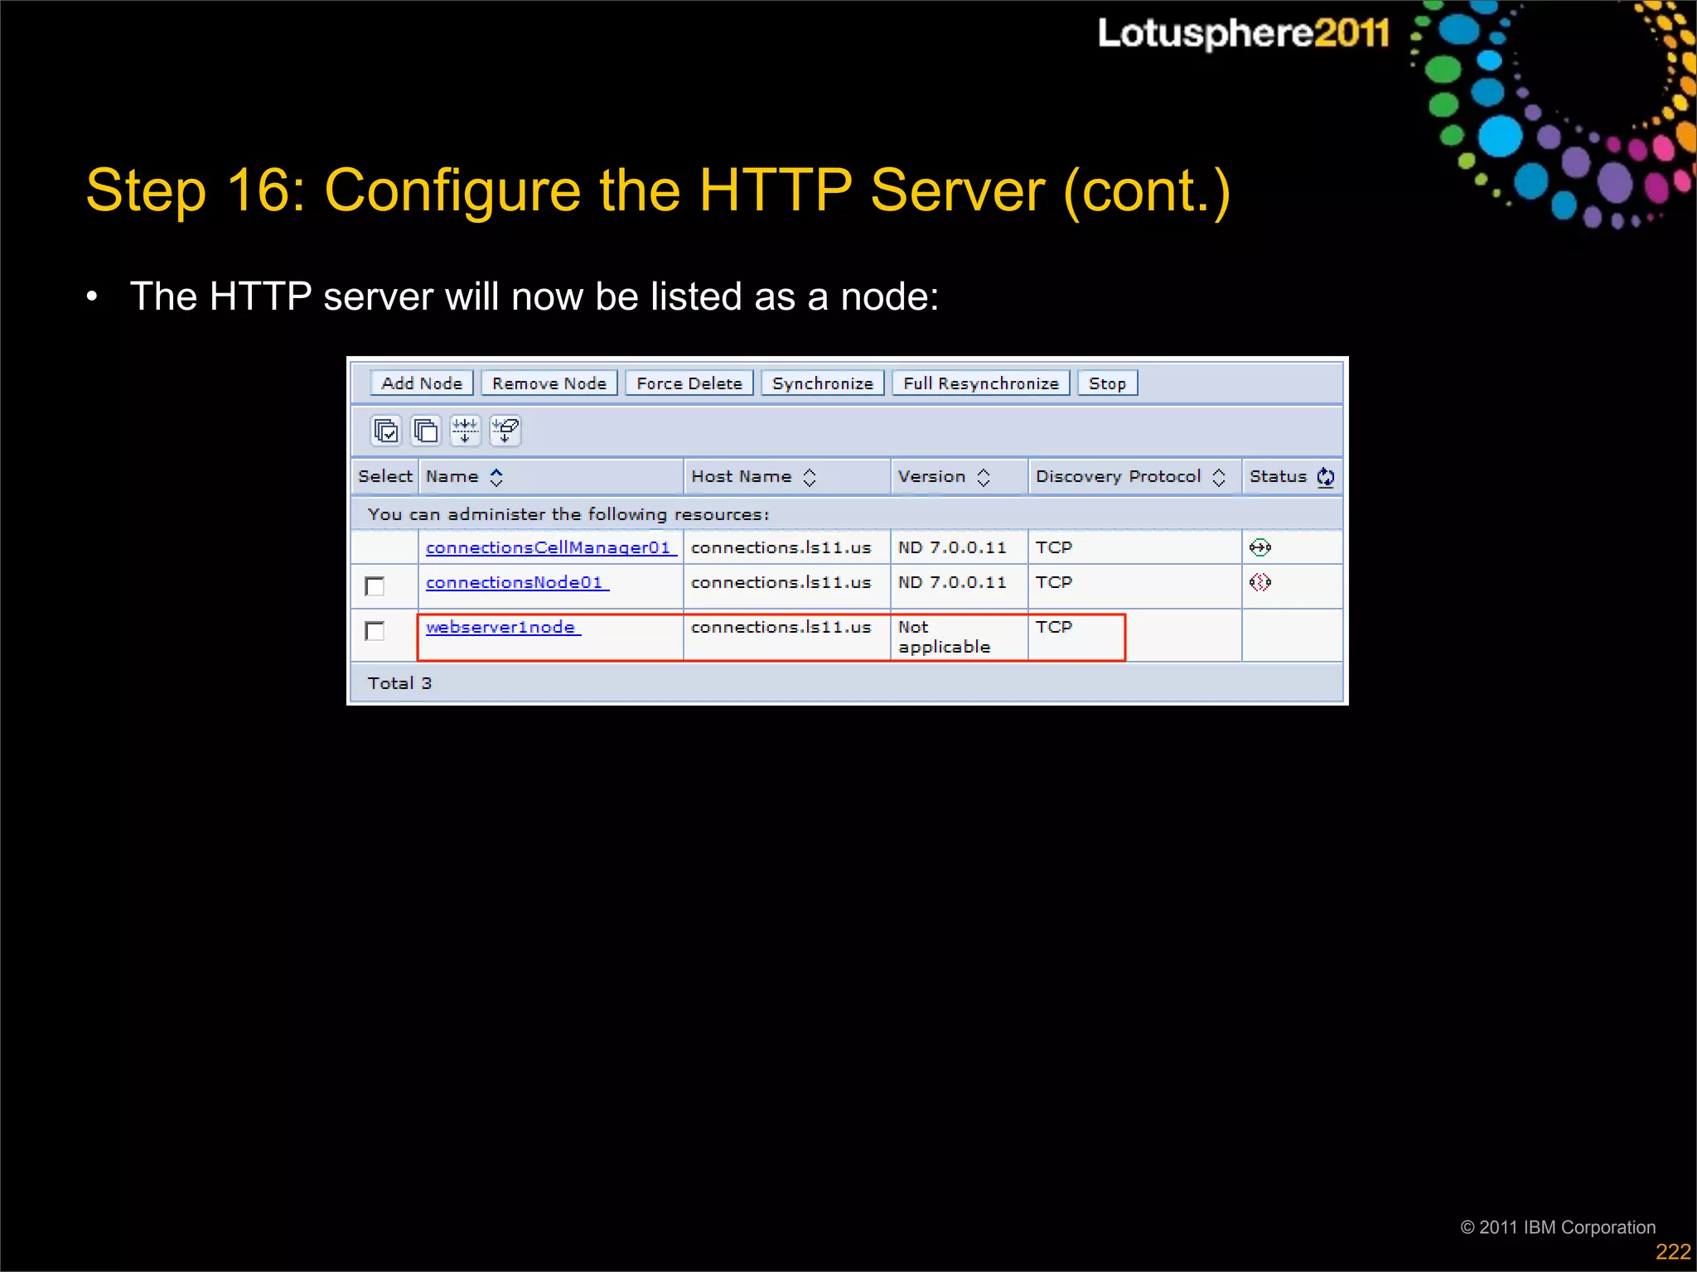Image resolution: width=1697 pixels, height=1272 pixels.
Task: Open the connectionsNode01 link
Action: click(516, 583)
